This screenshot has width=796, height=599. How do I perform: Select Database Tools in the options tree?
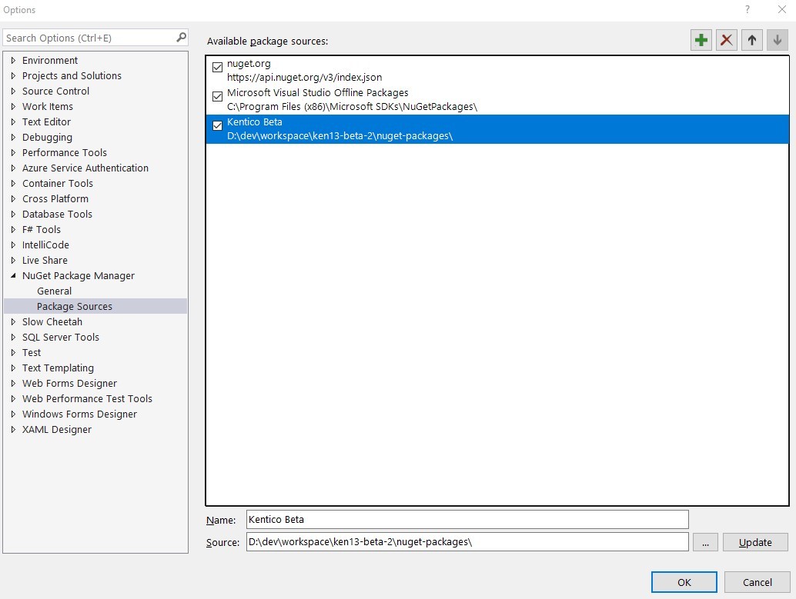tap(57, 214)
